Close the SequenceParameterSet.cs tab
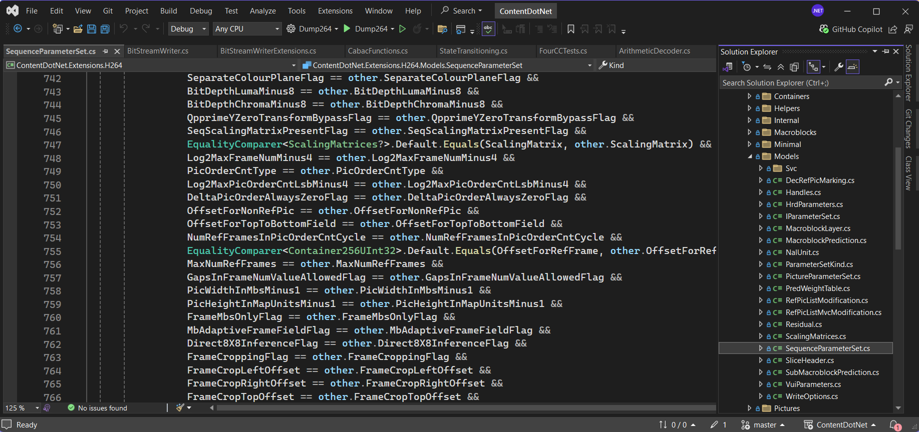The image size is (919, 432). (117, 51)
